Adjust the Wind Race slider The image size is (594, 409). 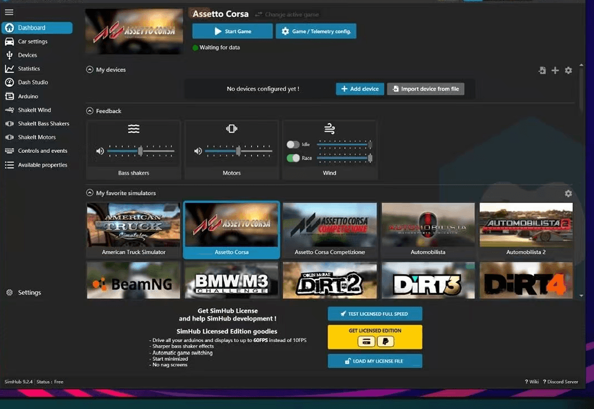click(x=344, y=158)
